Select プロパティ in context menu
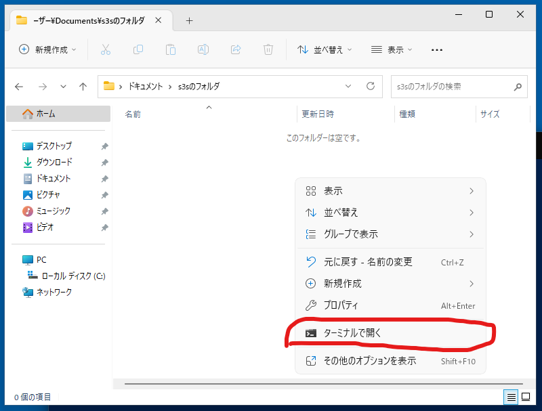This screenshot has width=542, height=411. (x=390, y=305)
